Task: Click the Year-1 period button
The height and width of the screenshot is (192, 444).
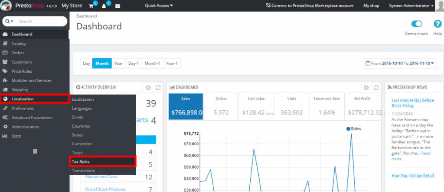Action: [x=172, y=63]
